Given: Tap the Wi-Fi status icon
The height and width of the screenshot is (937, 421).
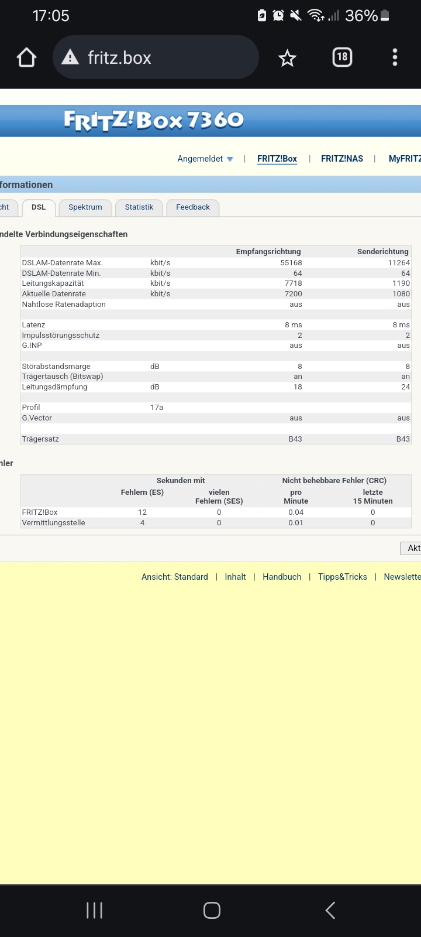Looking at the screenshot, I should coord(315,16).
